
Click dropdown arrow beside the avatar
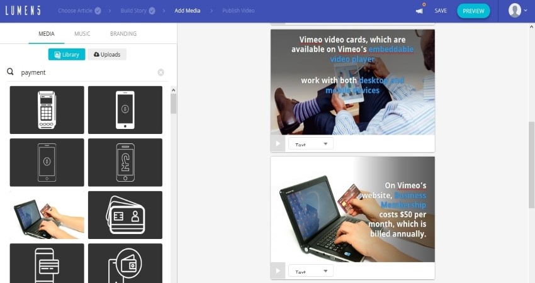[x=526, y=11]
